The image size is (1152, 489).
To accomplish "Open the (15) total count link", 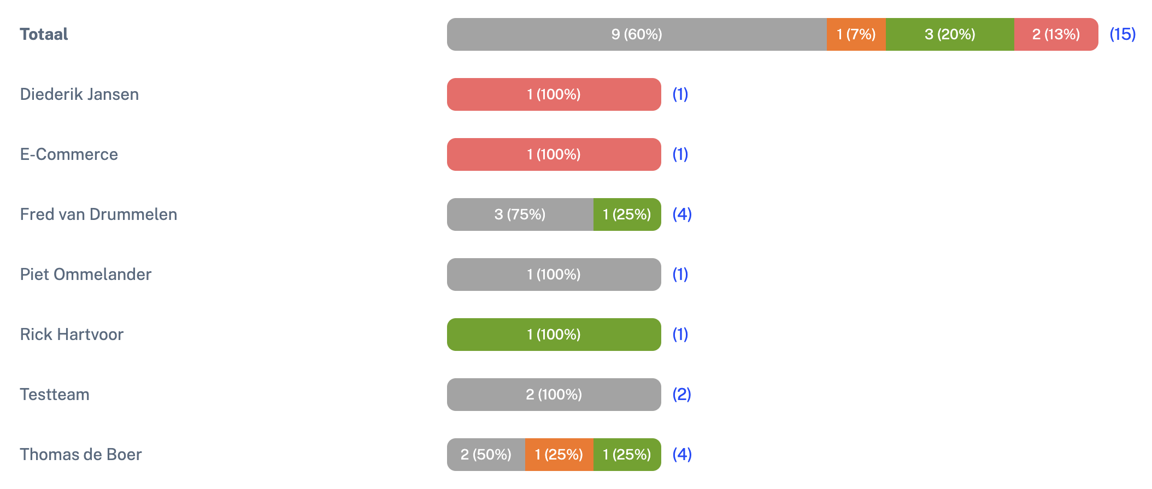I will click(1122, 34).
